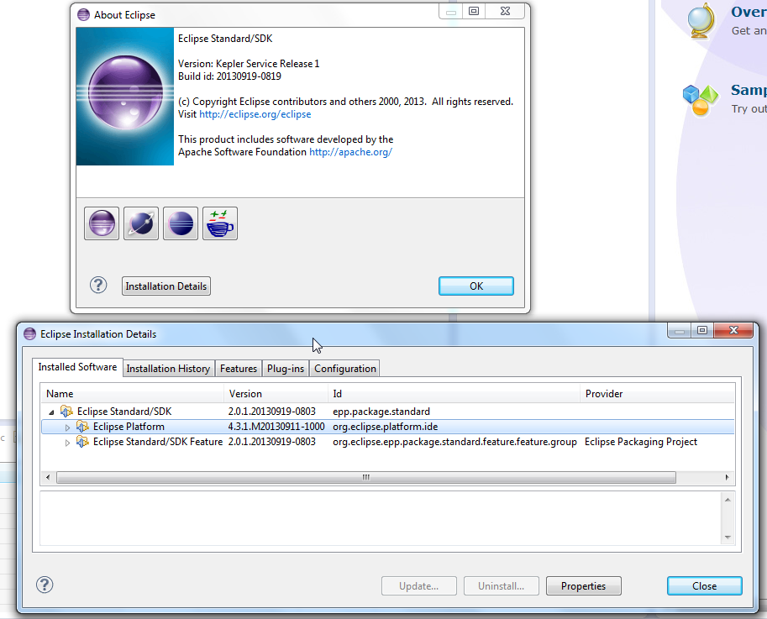Switch to the Installation History tab

(168, 369)
